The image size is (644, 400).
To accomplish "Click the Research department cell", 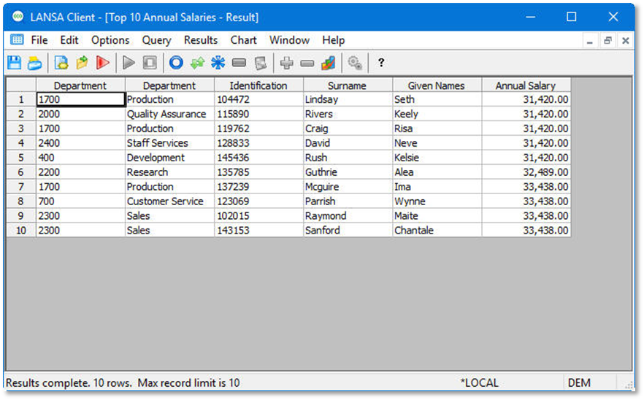I will [169, 172].
